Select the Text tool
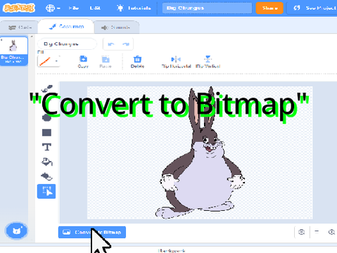This screenshot has height=253, width=337. 46,147
